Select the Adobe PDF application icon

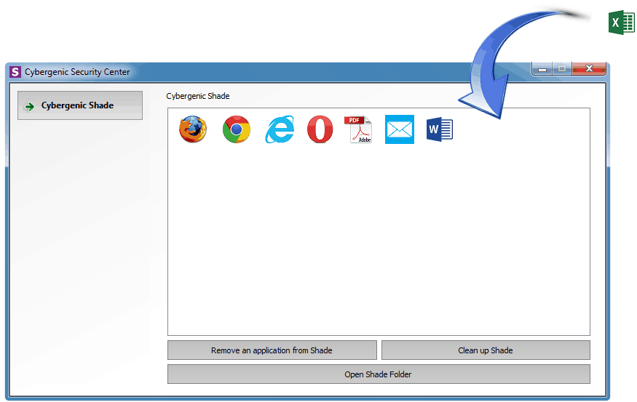click(358, 129)
